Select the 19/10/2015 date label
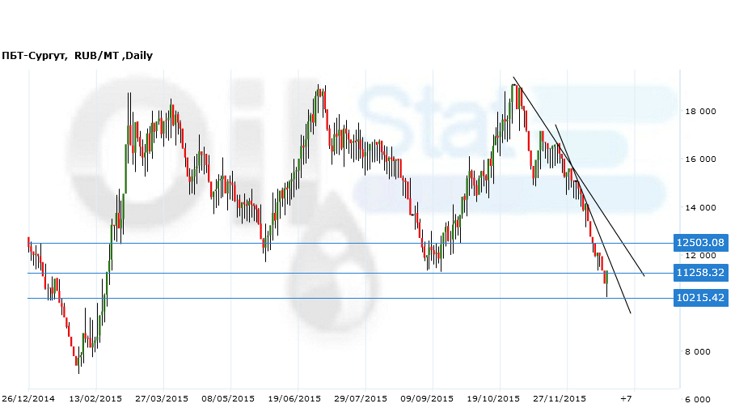This screenshot has height=412, width=735. (494, 399)
